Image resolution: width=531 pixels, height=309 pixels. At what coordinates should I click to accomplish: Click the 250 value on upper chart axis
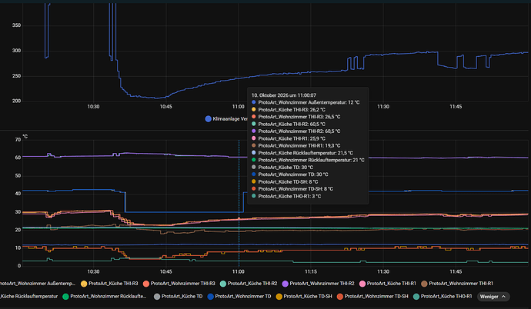click(16, 76)
